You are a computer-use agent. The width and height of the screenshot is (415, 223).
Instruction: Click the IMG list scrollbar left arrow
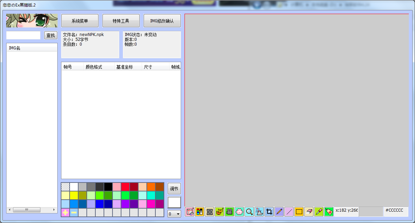coord(10,210)
